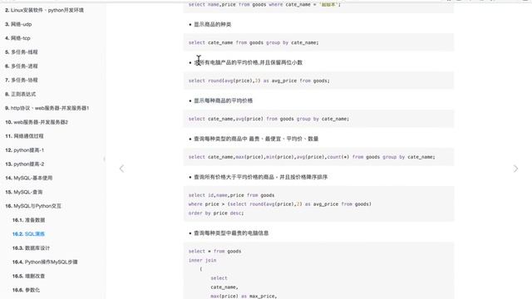The height and width of the screenshot is (299, 532).
Task: Open chapter 13 python提高-2
Action: (x=25, y=164)
